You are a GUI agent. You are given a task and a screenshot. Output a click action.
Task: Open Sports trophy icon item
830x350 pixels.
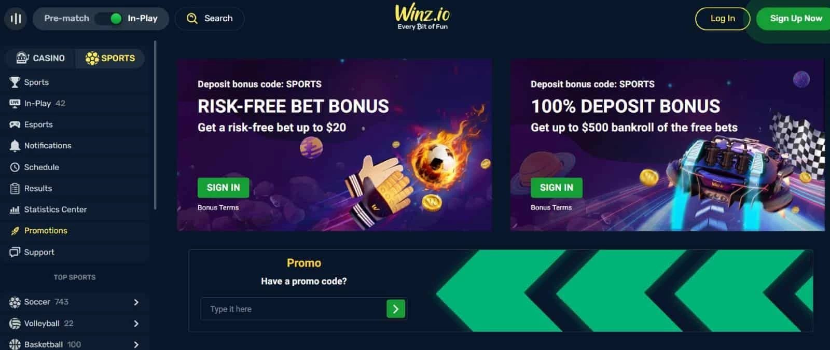click(15, 82)
